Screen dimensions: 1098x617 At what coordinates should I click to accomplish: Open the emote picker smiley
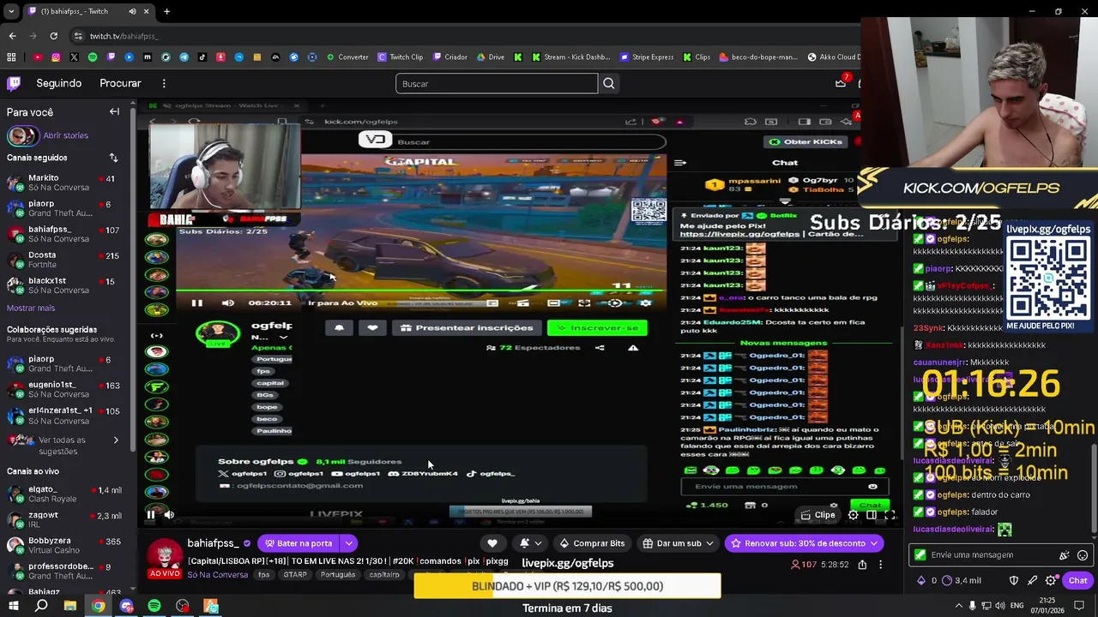click(x=1083, y=555)
